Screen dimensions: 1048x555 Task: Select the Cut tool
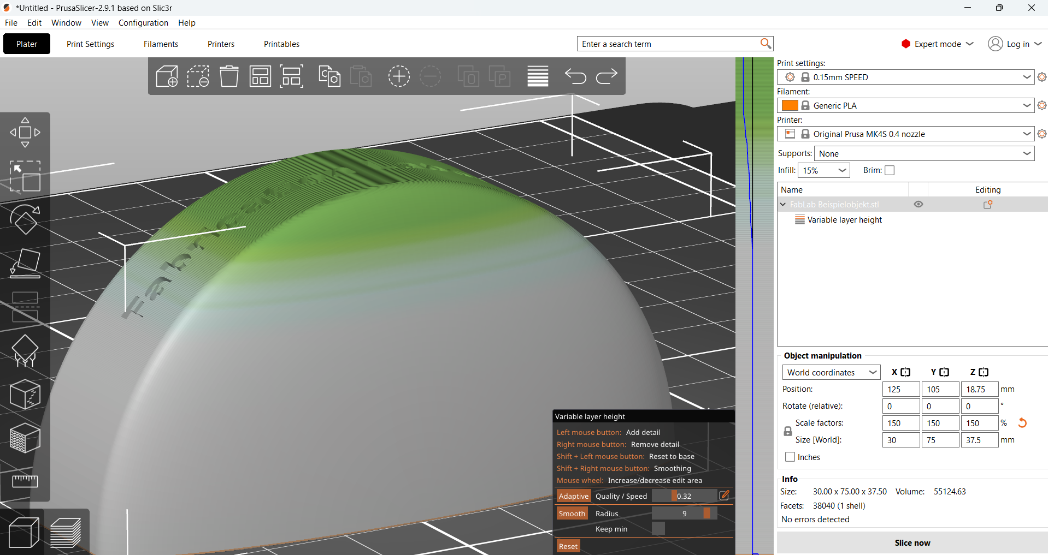[x=25, y=307]
